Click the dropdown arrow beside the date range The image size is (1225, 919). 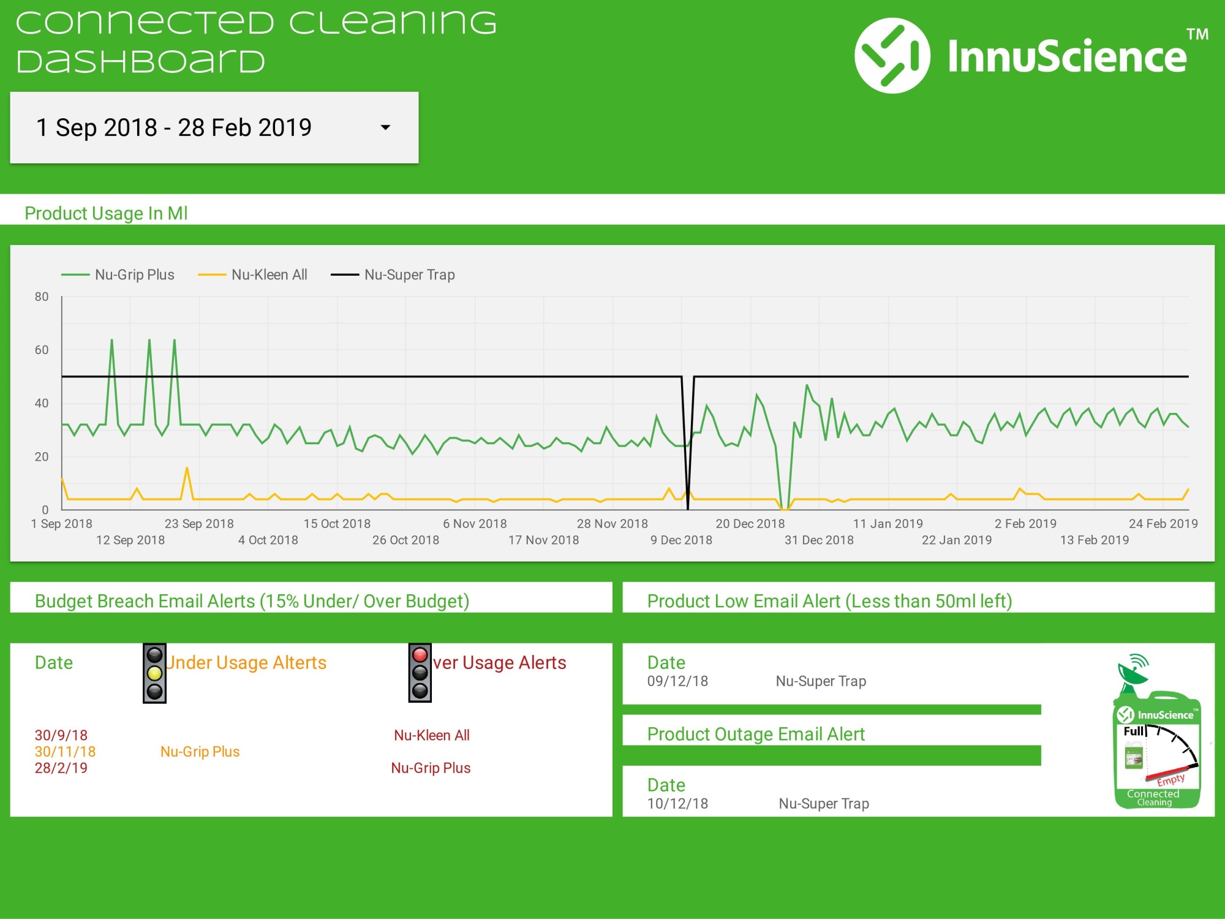tap(385, 127)
